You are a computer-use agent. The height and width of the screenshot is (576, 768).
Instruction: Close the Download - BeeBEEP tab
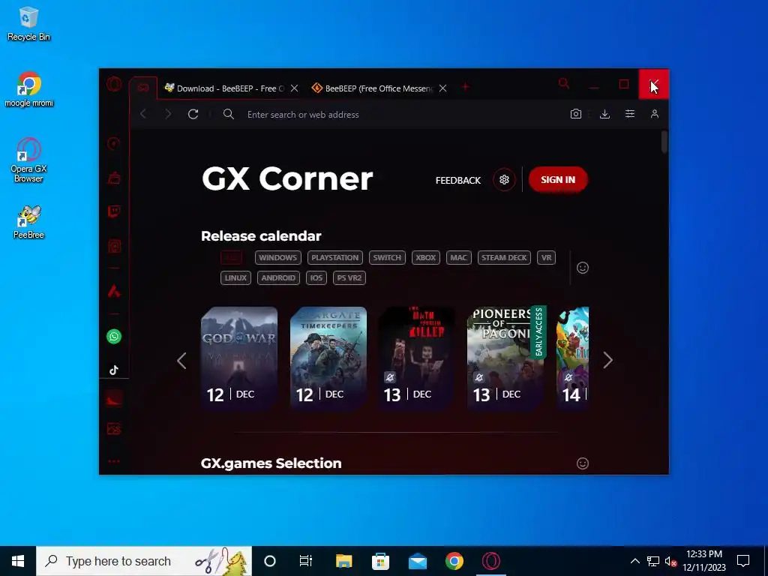point(294,88)
